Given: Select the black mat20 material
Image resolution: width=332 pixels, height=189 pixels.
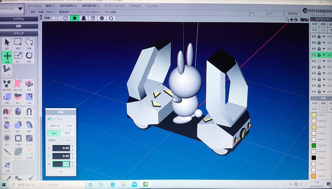Looking at the screenshot, I should (314, 157).
